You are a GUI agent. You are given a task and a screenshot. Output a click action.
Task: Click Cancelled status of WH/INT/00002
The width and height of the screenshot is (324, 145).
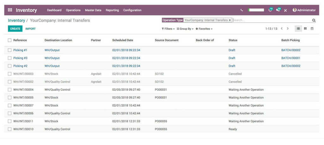coord(235,82)
